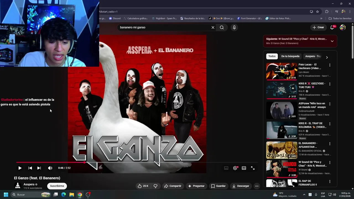The image size is (354, 199).
Task: Start voice search with microphone icon
Action: click(x=234, y=27)
